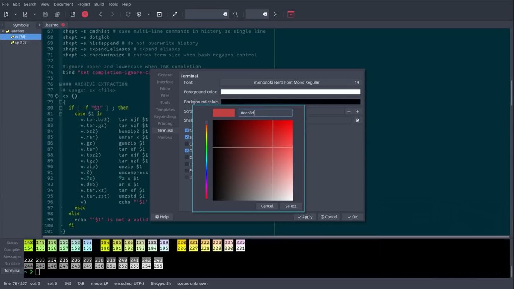Collapse the Functions tree in Symbols panel
Viewport: 514px width, 289px height.
3,31
